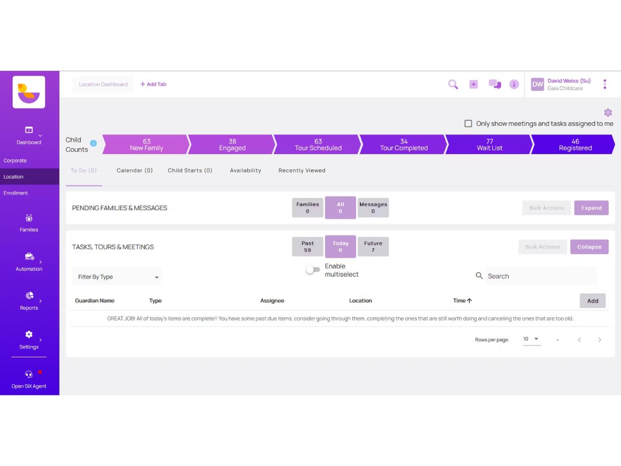Open the three-dot user menu
This screenshot has width=621, height=466.
604,84
